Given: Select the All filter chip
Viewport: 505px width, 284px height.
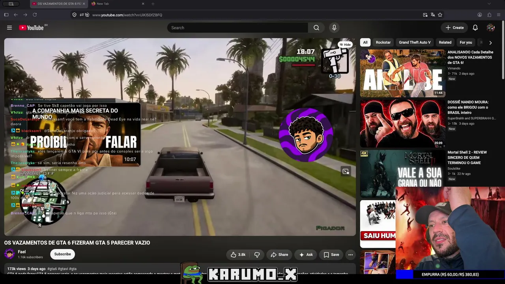Looking at the screenshot, I should [x=365, y=43].
